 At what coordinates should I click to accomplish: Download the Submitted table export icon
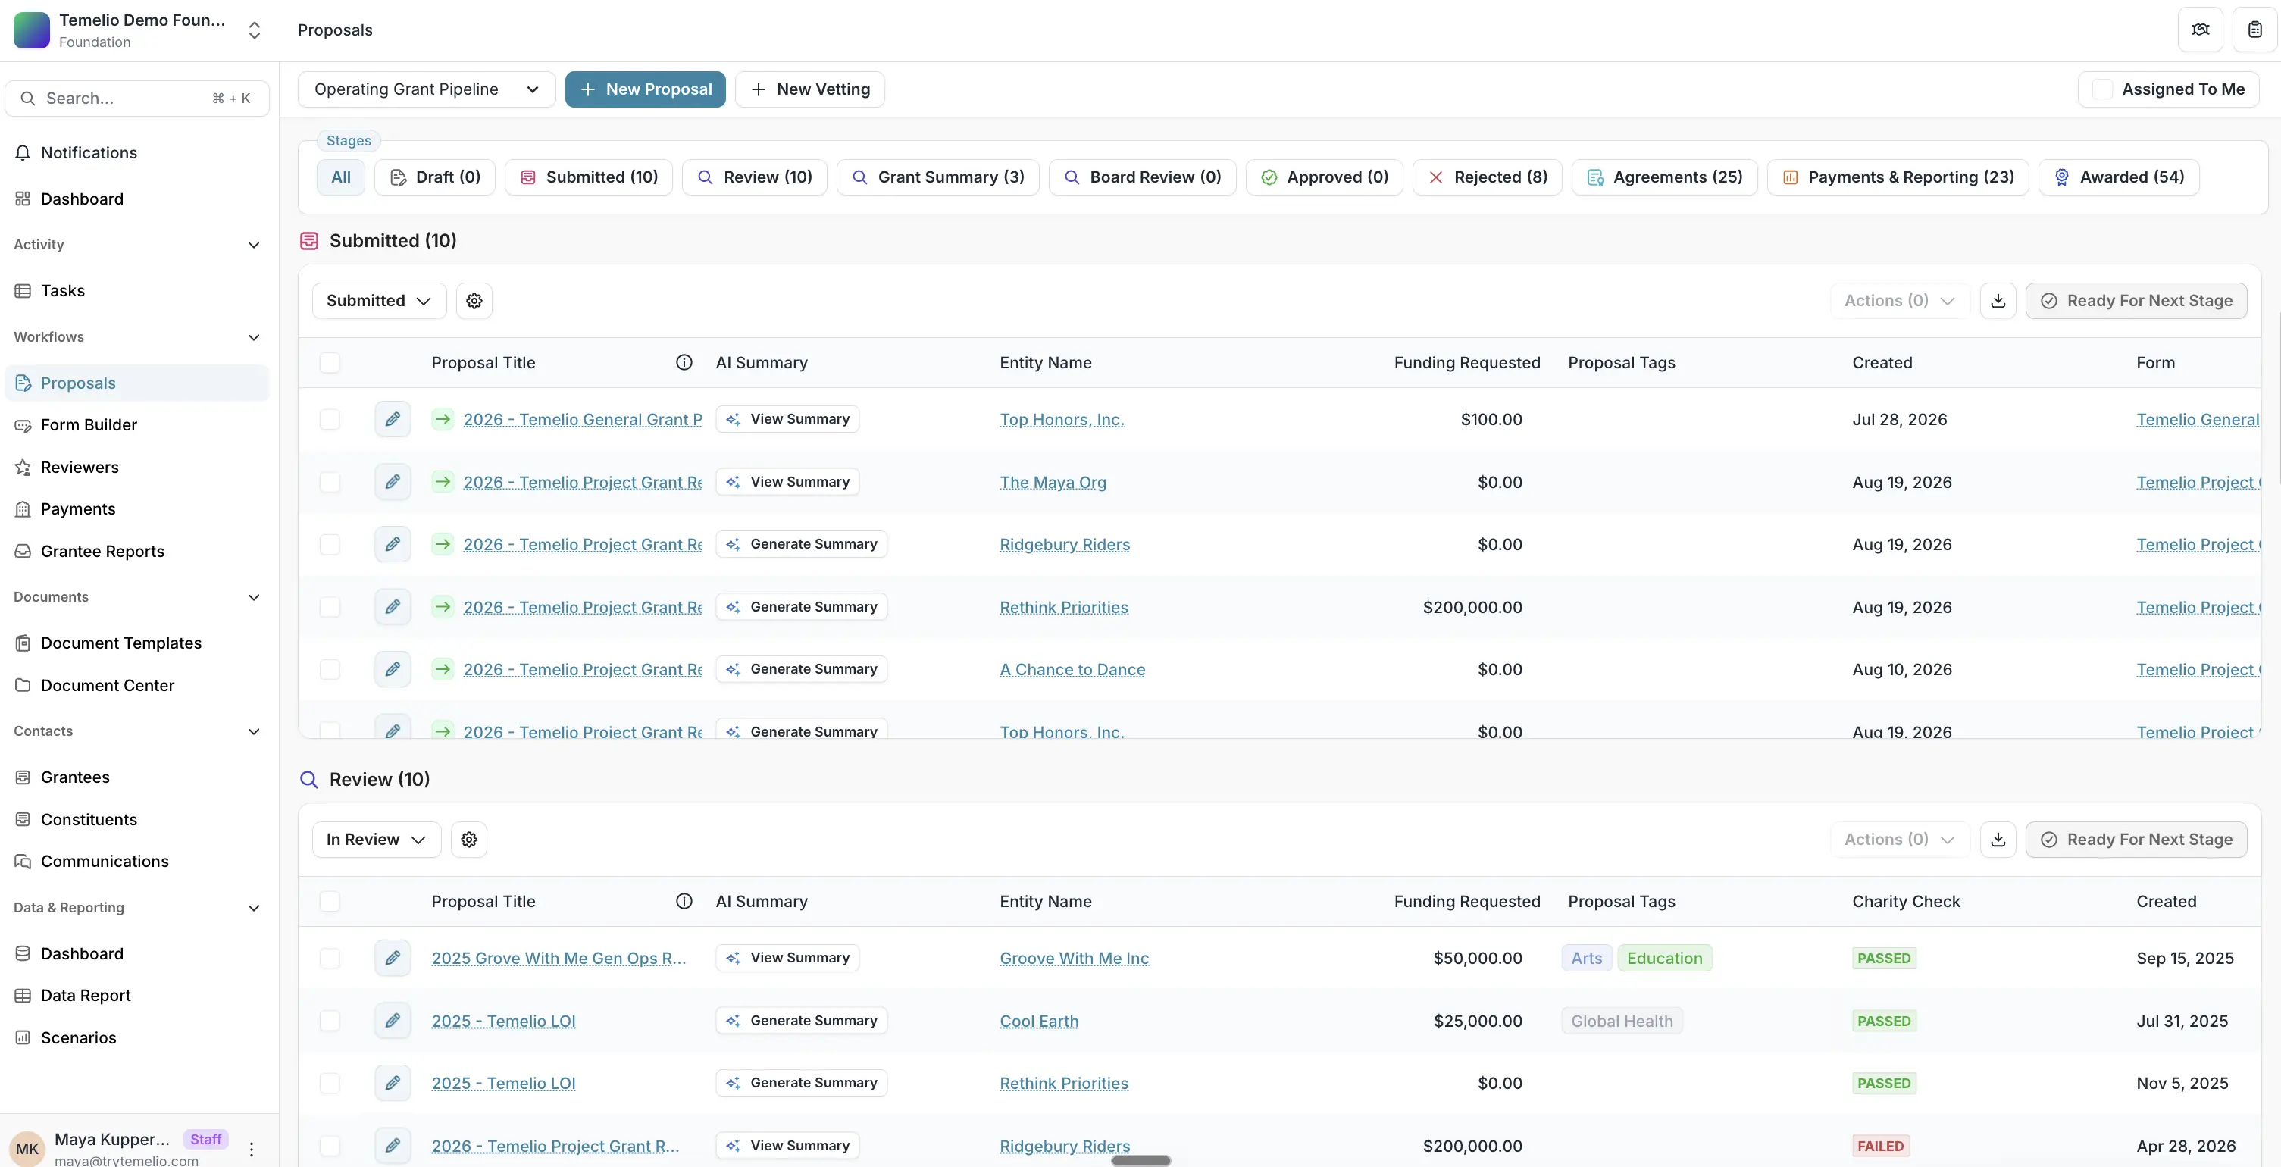[1998, 301]
